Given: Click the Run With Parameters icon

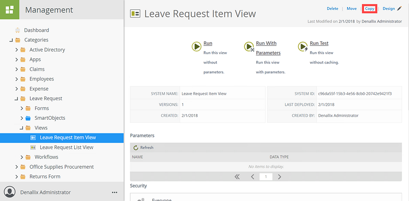Looking at the screenshot, I should click(x=249, y=47).
